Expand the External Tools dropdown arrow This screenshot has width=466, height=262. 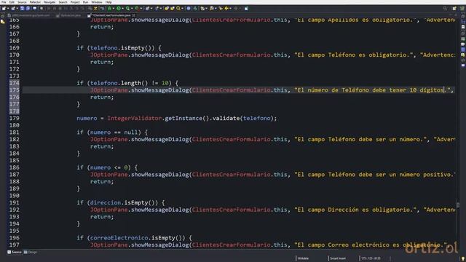click(x=141, y=8)
